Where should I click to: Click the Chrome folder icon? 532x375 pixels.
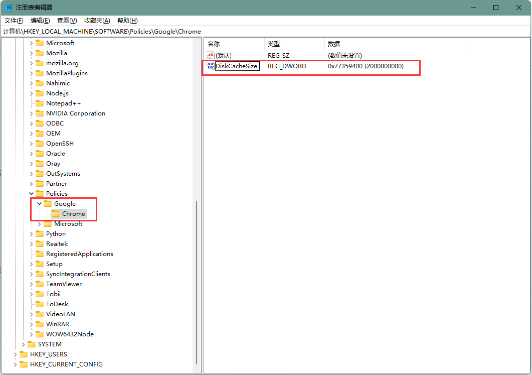[x=56, y=214]
